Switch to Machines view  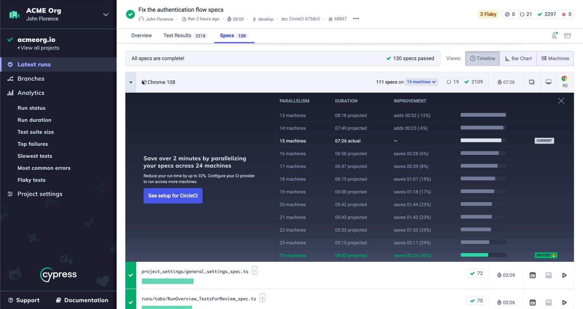(x=555, y=58)
